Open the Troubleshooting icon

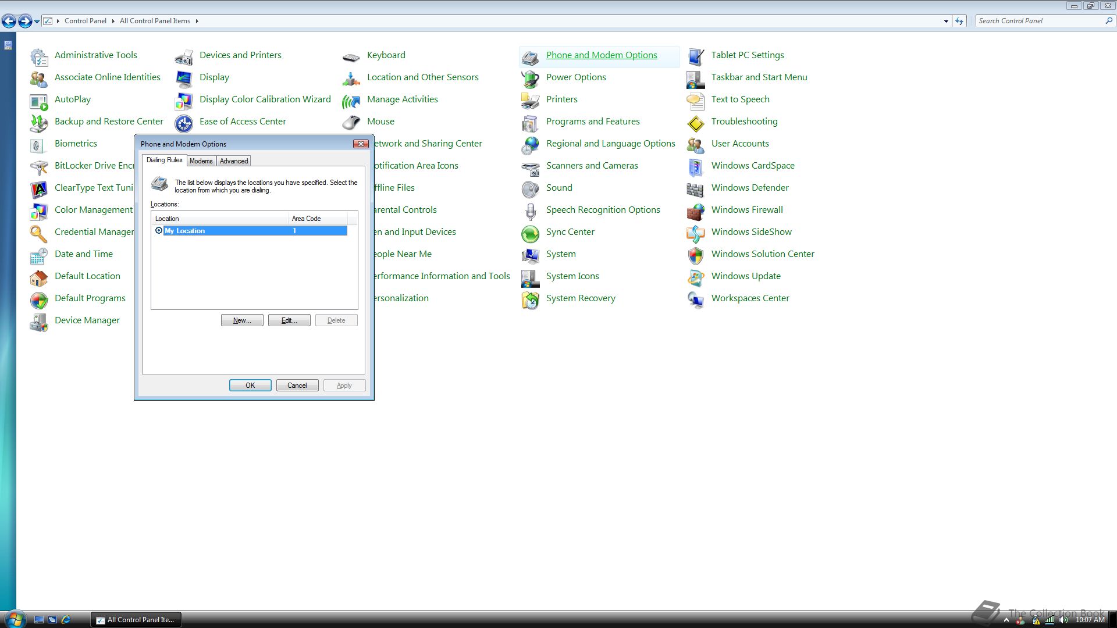click(696, 123)
